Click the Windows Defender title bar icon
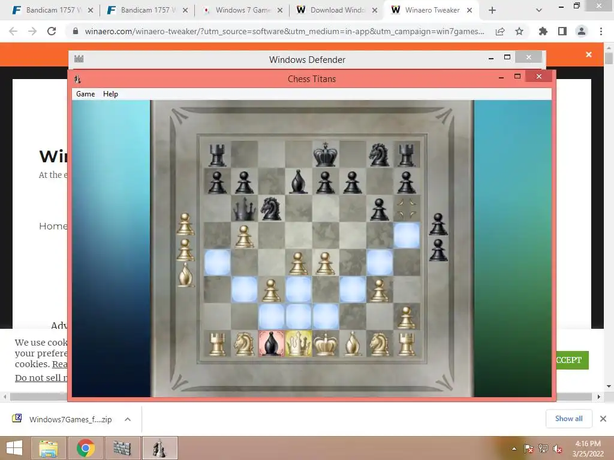614x460 pixels. coord(79,59)
